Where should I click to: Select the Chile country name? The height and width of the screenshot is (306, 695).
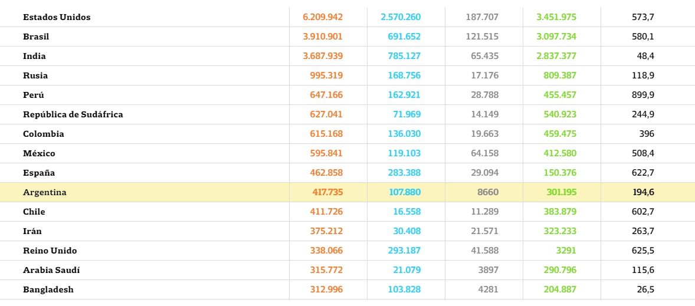(34, 212)
